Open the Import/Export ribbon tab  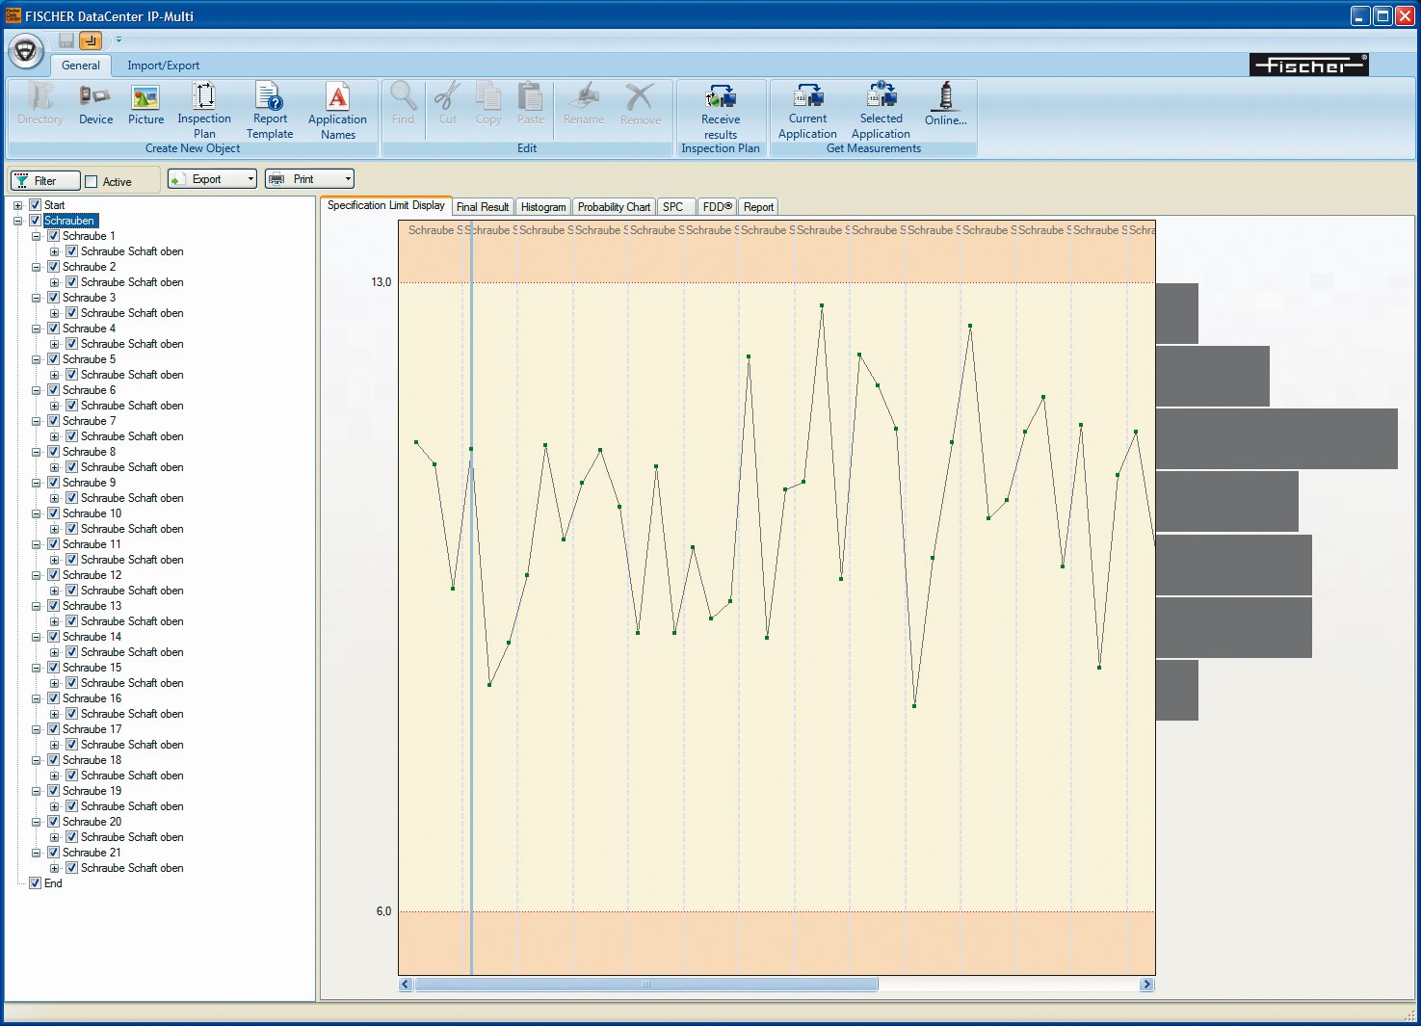(164, 66)
